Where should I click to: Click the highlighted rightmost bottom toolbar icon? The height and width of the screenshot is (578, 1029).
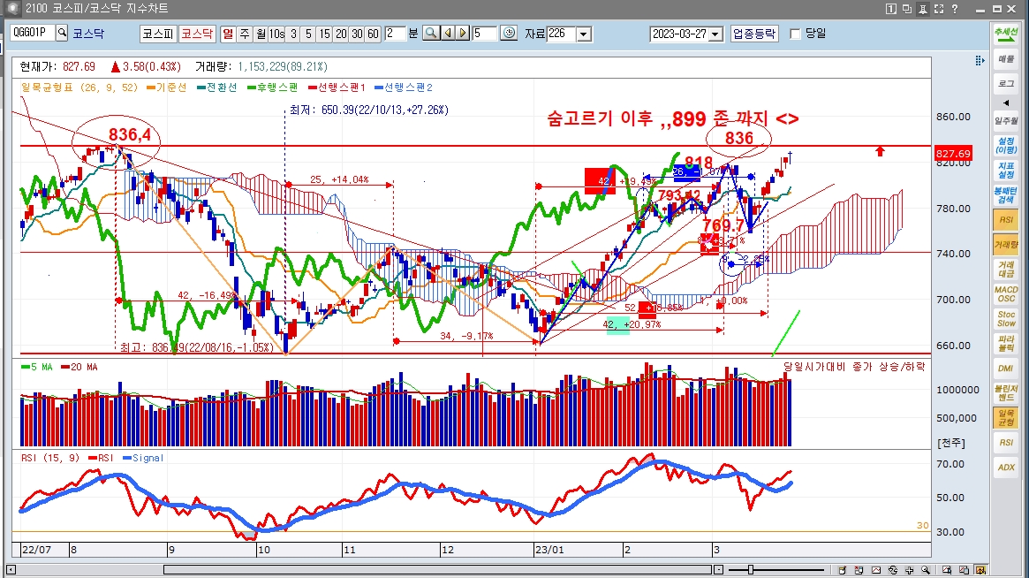980,570
